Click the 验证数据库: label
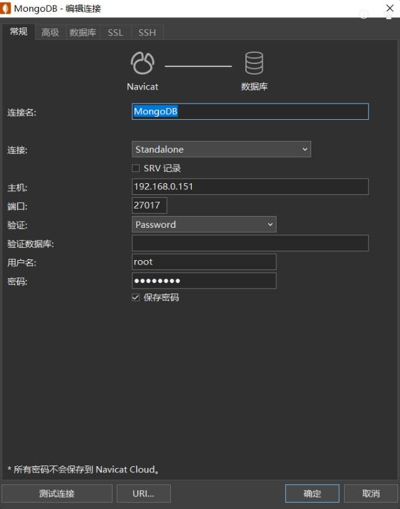 pyautogui.click(x=30, y=244)
